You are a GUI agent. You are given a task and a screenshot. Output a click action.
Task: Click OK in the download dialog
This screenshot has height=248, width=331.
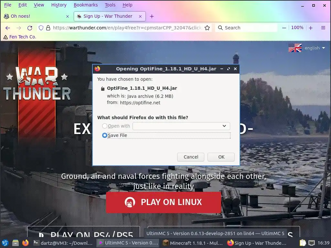pyautogui.click(x=221, y=157)
